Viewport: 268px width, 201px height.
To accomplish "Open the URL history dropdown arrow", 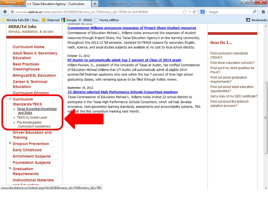I will 190,12.
